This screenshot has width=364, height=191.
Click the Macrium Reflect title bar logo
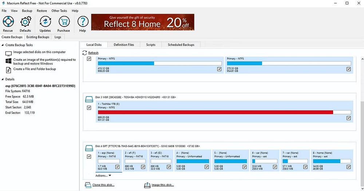click(x=3, y=3)
